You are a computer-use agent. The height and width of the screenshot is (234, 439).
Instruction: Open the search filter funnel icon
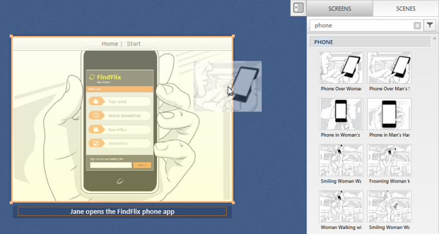click(x=430, y=25)
